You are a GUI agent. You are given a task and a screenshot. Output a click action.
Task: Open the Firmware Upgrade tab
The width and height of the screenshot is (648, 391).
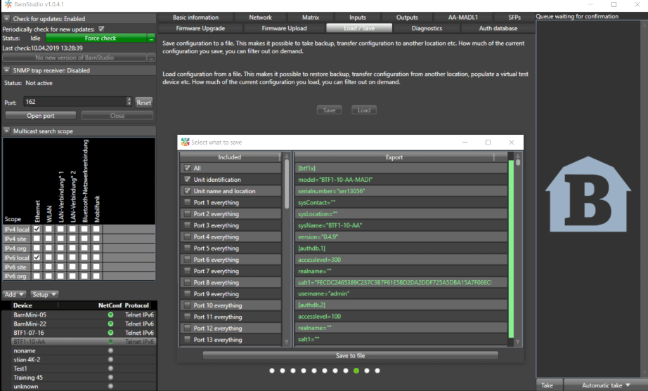coord(199,28)
